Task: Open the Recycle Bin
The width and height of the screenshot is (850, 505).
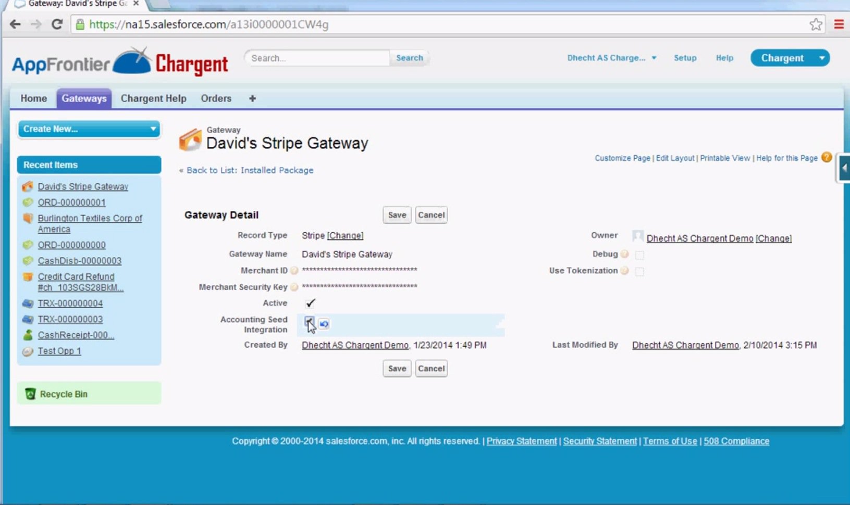Action: pos(64,394)
